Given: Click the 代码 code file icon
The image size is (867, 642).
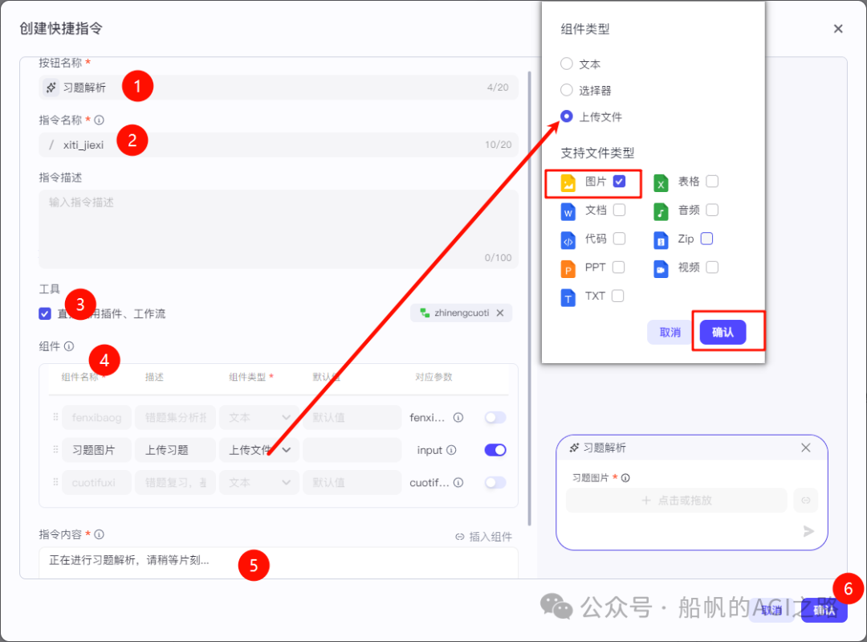Looking at the screenshot, I should (x=568, y=239).
